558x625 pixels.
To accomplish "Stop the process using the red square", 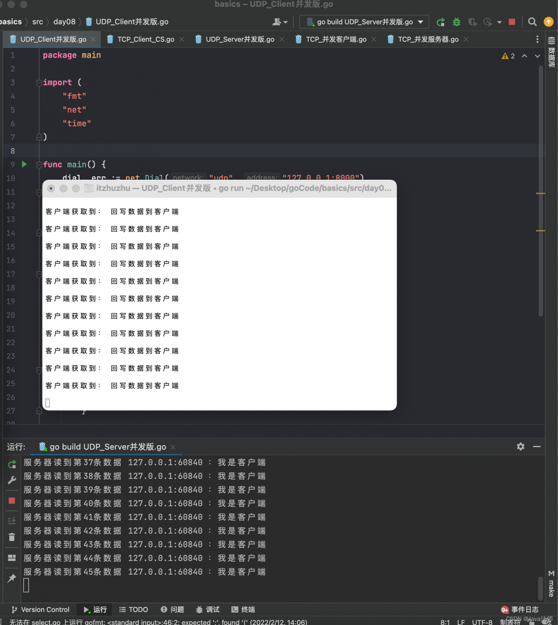I will pyautogui.click(x=512, y=22).
